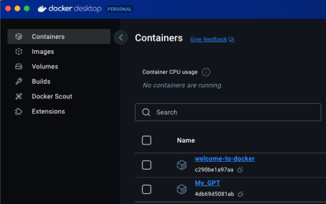The image size is (326, 204).
Task: Click the container cube icon for welcome-to-docker
Action: [x=181, y=165]
